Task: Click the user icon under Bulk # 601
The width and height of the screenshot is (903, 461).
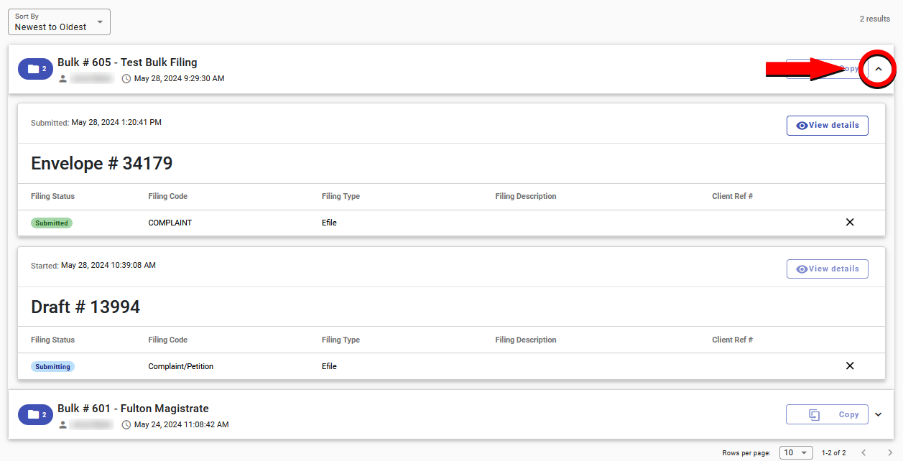Action: pos(63,424)
